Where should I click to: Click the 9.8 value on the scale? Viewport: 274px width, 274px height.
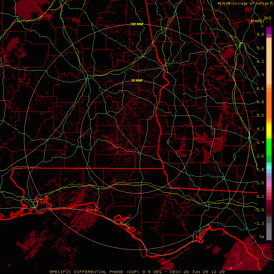pyautogui.click(x=260, y=34)
